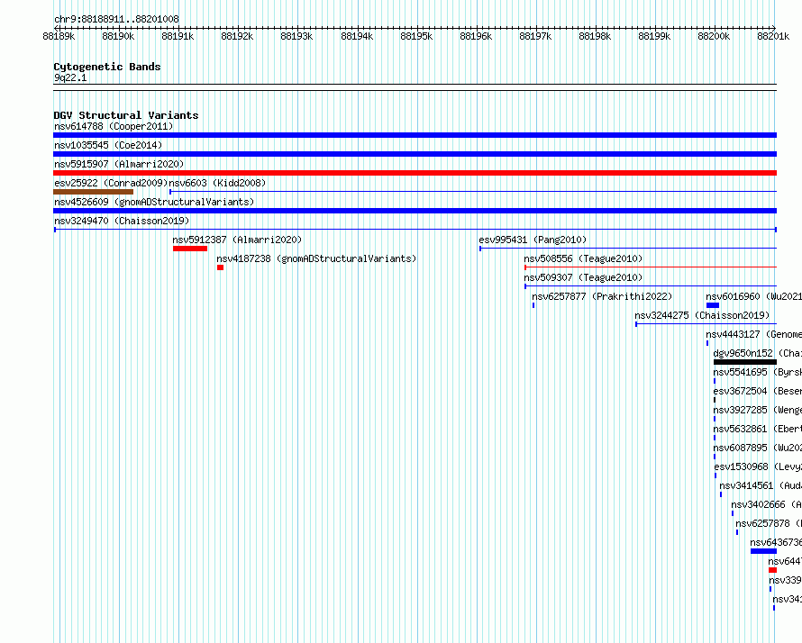The width and height of the screenshot is (802, 643).
Task: Open the nsv5912387 (Almarri2020) label
Action: [237, 240]
